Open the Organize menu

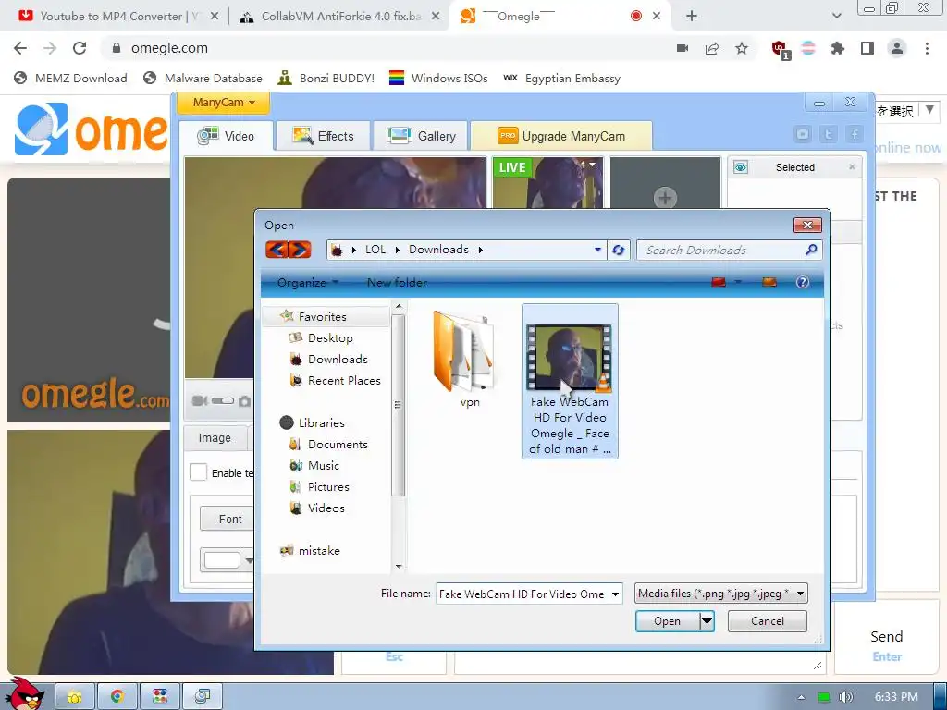[307, 283]
